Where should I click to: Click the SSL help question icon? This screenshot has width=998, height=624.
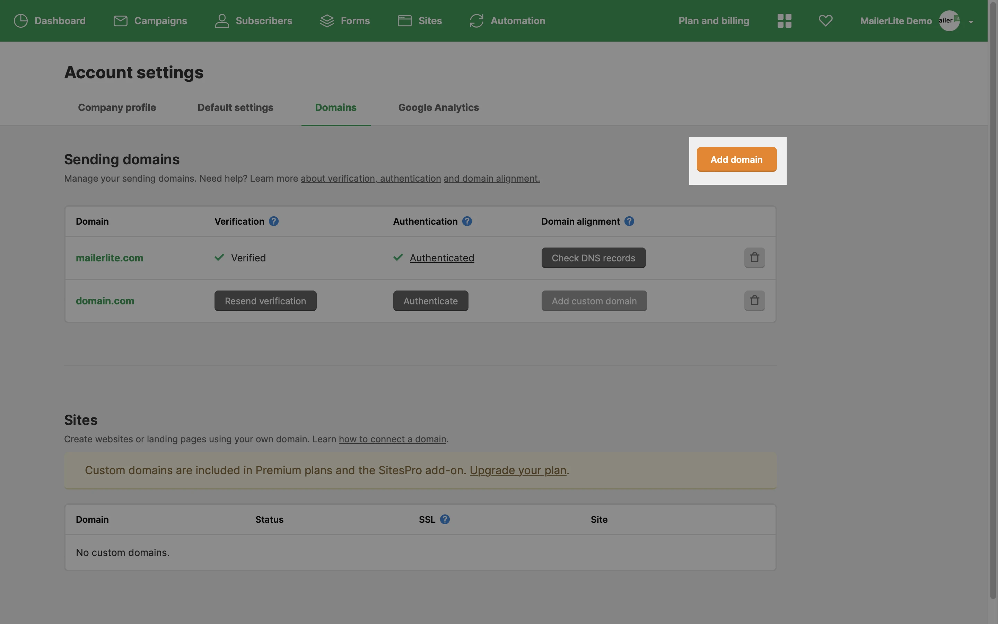tap(445, 519)
